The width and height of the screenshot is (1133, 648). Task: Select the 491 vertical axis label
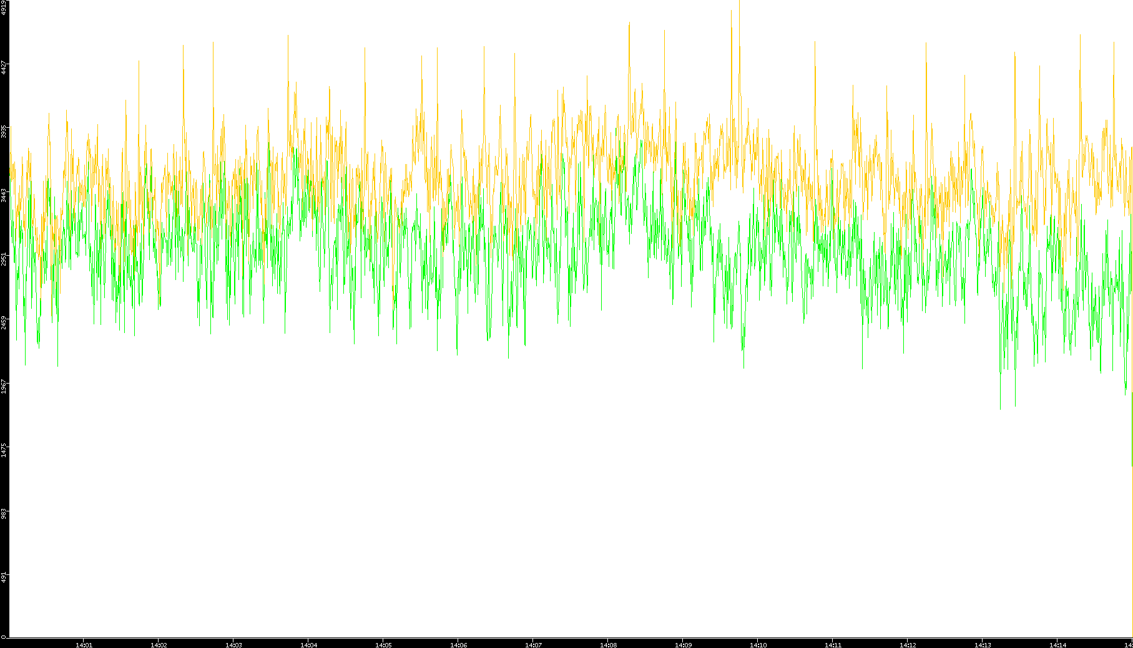click(4, 578)
